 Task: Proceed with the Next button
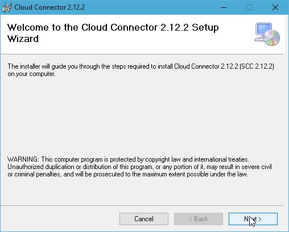pyautogui.click(x=253, y=219)
